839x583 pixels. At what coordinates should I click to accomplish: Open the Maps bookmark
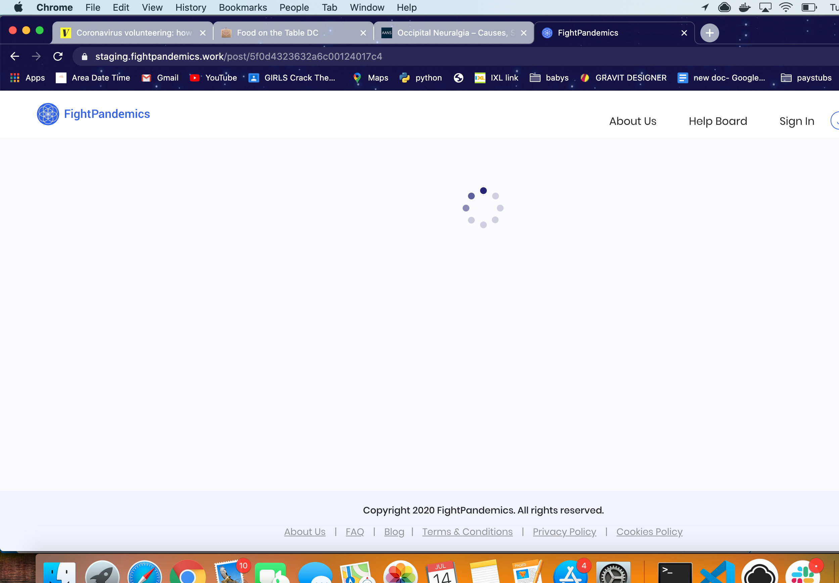point(371,78)
